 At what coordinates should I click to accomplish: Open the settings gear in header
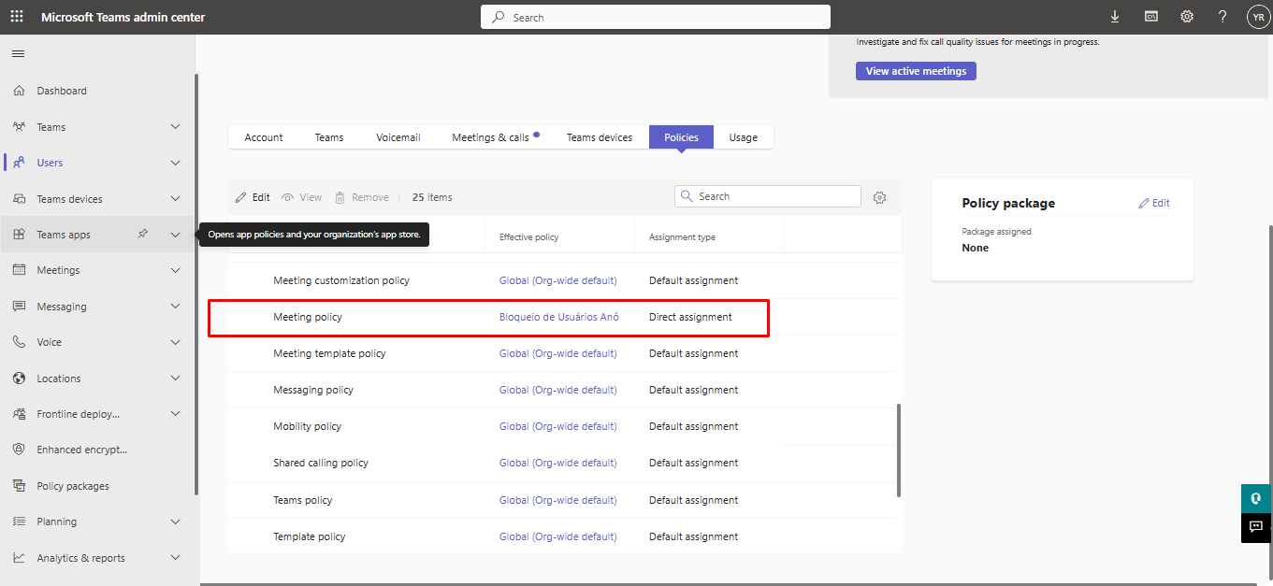click(x=1187, y=17)
